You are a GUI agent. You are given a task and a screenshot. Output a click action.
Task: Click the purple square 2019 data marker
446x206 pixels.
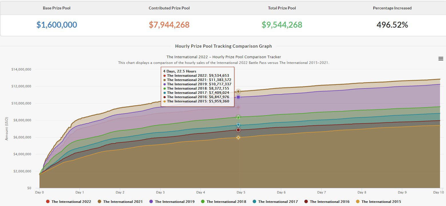pyautogui.click(x=238, y=97)
